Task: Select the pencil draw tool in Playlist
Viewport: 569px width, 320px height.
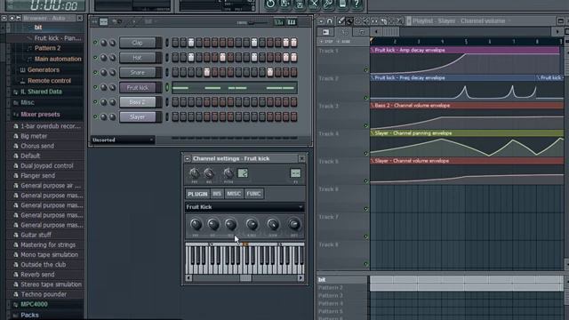Action: (341, 21)
